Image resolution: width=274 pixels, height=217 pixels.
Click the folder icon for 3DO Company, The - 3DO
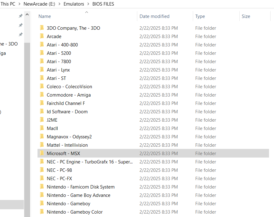coord(42,28)
